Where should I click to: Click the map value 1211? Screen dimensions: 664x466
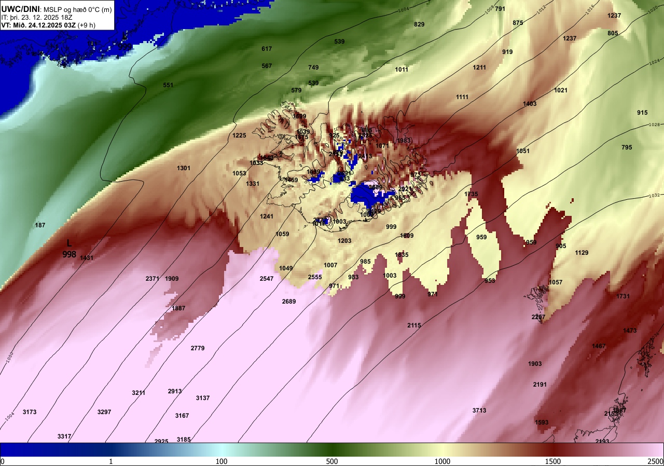click(x=479, y=67)
